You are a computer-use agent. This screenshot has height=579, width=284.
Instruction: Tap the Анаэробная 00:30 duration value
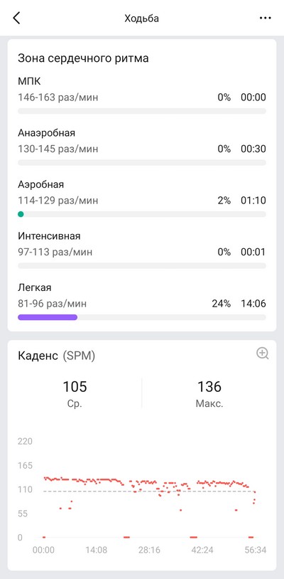pyautogui.click(x=253, y=149)
